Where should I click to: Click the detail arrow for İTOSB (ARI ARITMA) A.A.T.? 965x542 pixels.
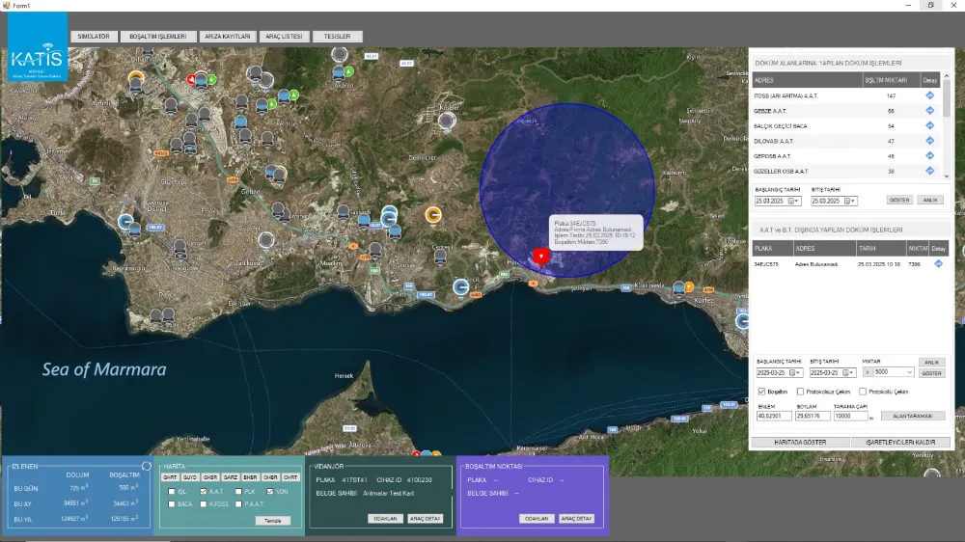click(x=929, y=95)
